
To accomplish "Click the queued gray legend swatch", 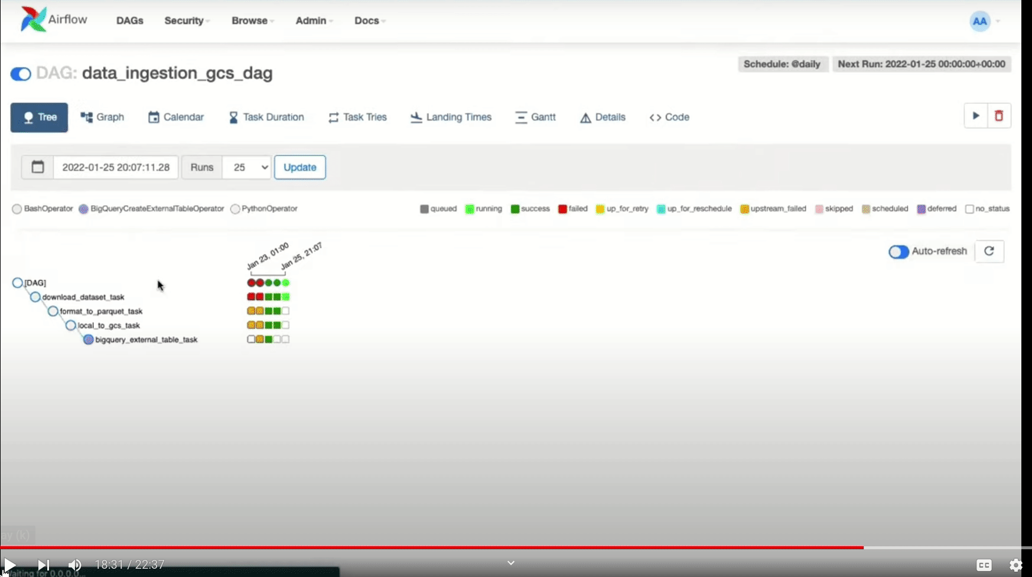I will pos(424,209).
